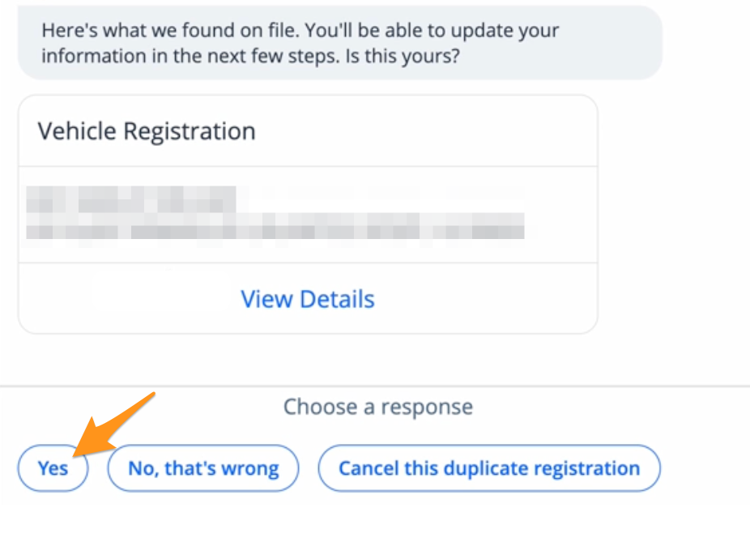Screen dimensions: 750x538
Task: Click the first blurred registration line
Action: click(131, 197)
